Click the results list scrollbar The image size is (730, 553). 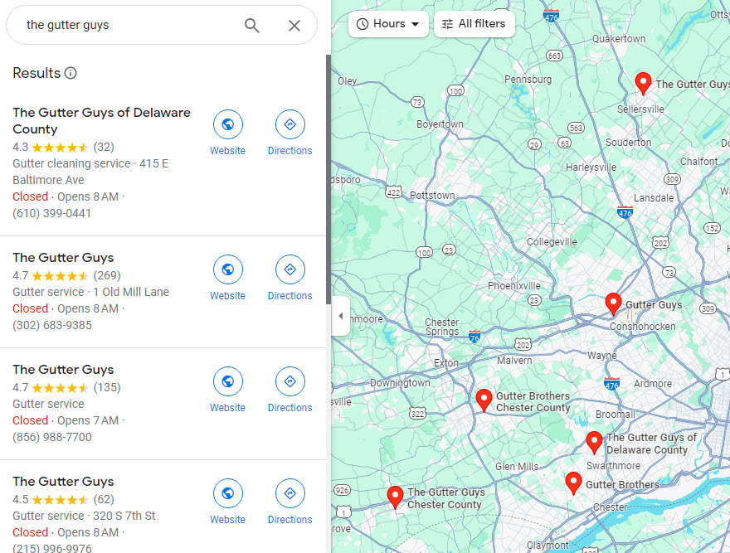click(x=328, y=179)
